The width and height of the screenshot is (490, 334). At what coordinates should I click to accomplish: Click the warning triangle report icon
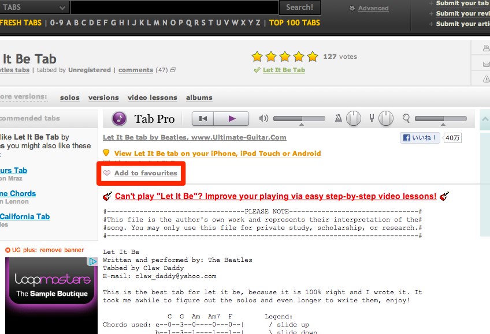pyautogui.click(x=485, y=79)
